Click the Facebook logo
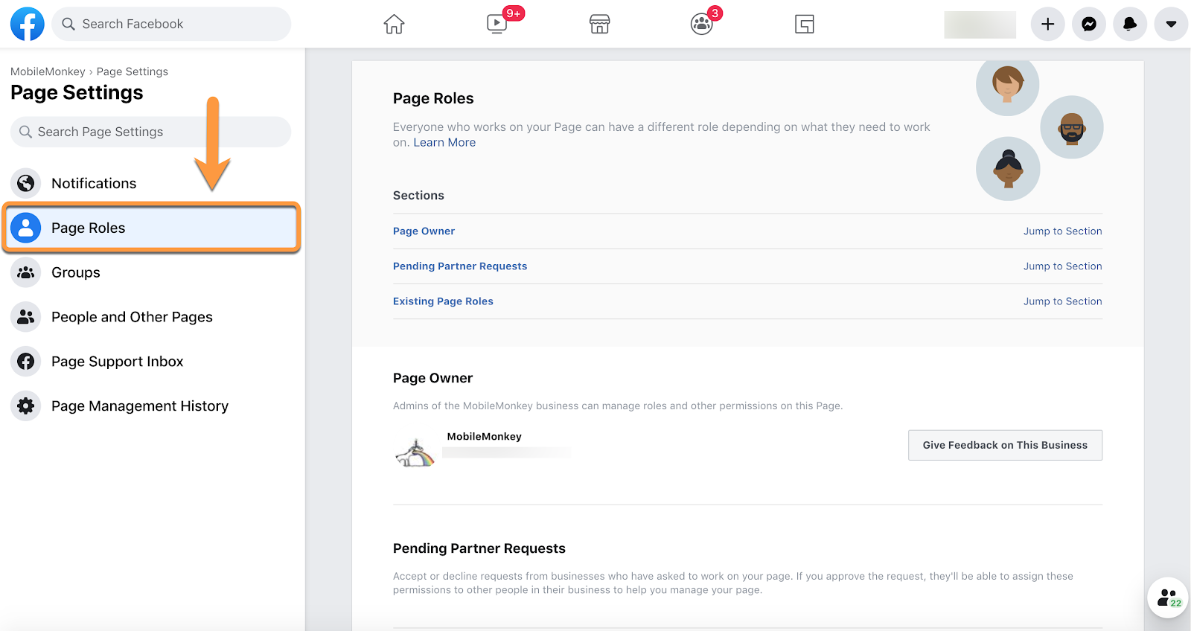 [28, 24]
